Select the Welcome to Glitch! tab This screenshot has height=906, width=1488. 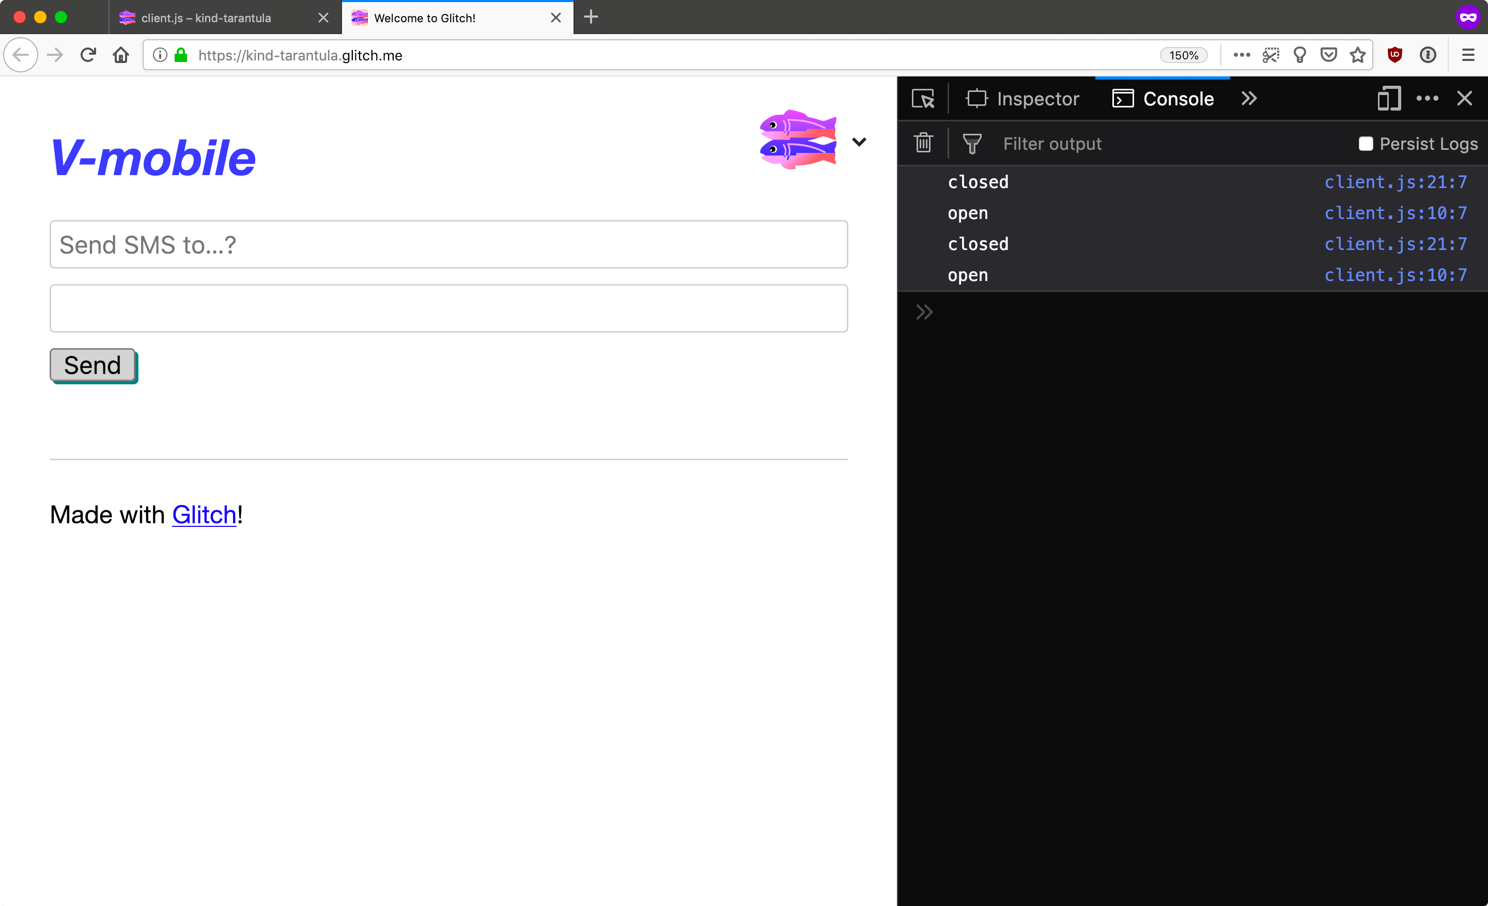point(457,18)
